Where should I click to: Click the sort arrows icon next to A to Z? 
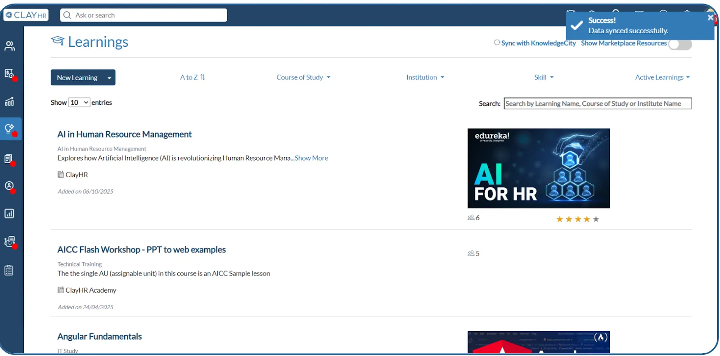[202, 77]
